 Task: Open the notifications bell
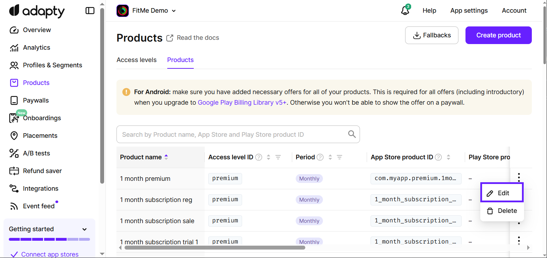click(405, 11)
